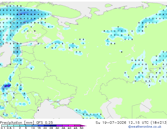The height and width of the screenshot is (129, 167).
Task: Select the 2–5 mm legend color box
Action: tap(23, 126)
